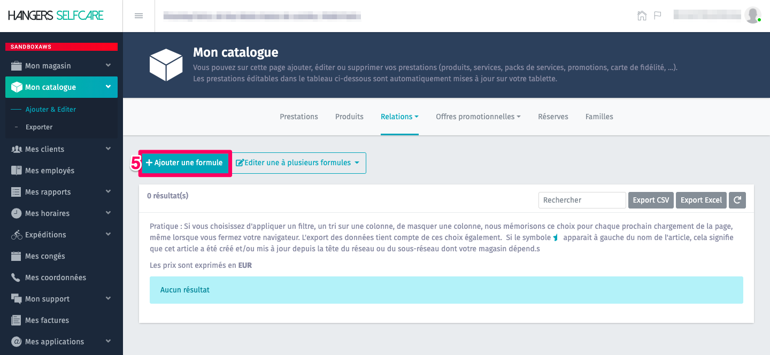Switch to the Prestations tab
This screenshot has width=770, height=355.
pos(299,117)
